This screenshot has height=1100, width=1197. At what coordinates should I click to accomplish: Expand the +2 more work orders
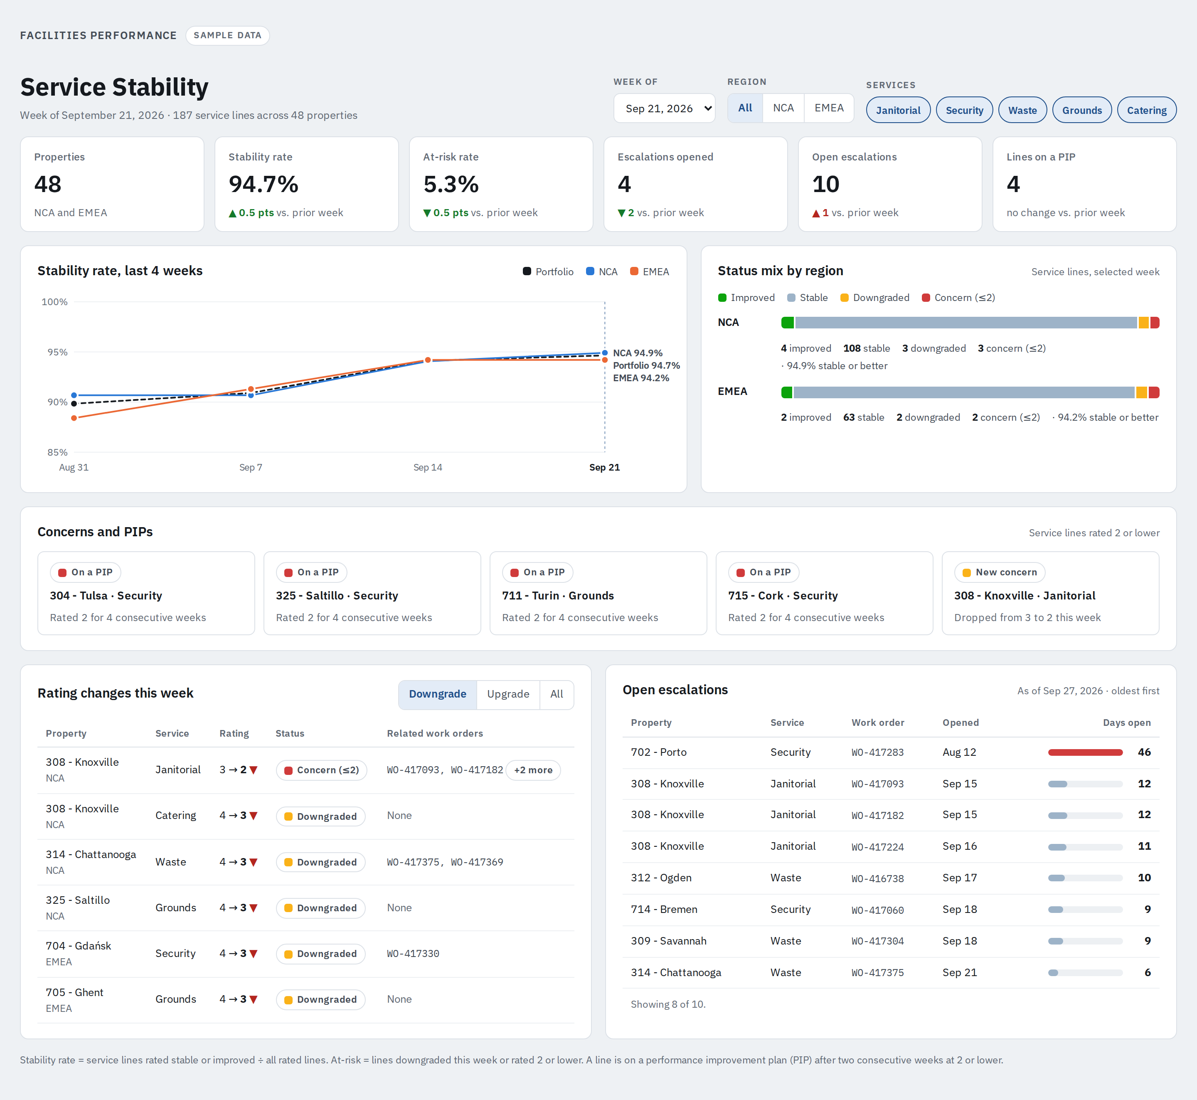pyautogui.click(x=533, y=770)
